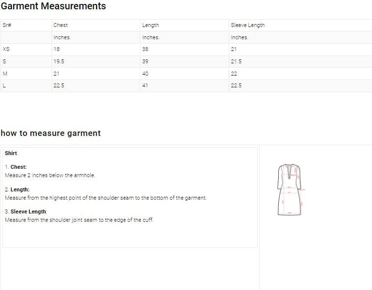Select the S size row label
Image resolution: width=372 pixels, height=290 pixels.
(x=4, y=61)
